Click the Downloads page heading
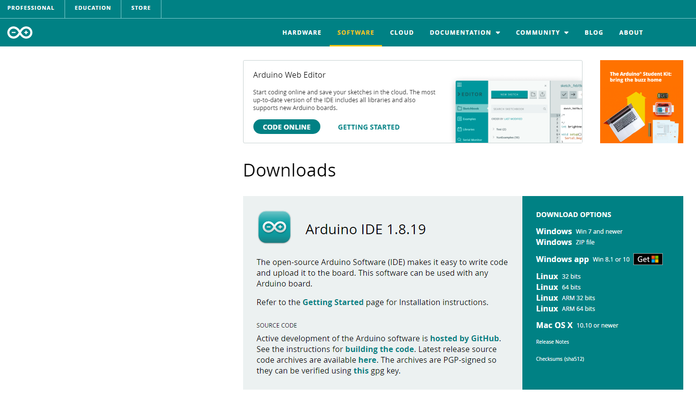The image size is (696, 396). point(290,170)
